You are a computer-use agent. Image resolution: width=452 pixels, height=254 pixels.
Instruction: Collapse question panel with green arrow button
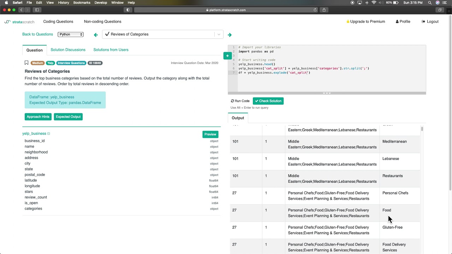click(x=227, y=55)
